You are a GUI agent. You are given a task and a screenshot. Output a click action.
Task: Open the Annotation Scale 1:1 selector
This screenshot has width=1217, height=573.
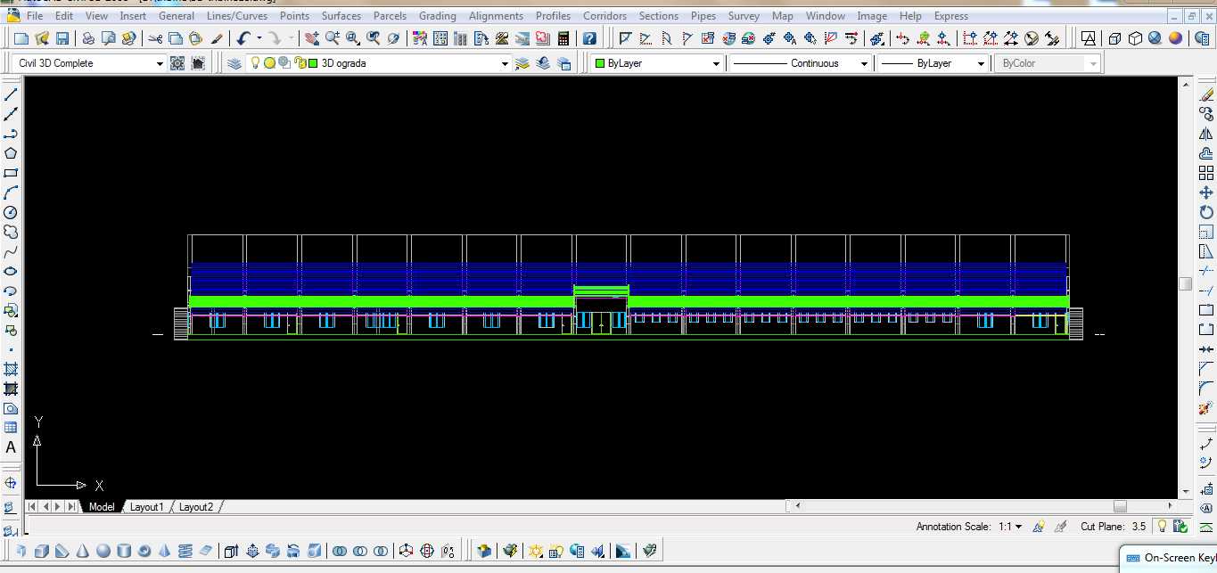click(1010, 527)
